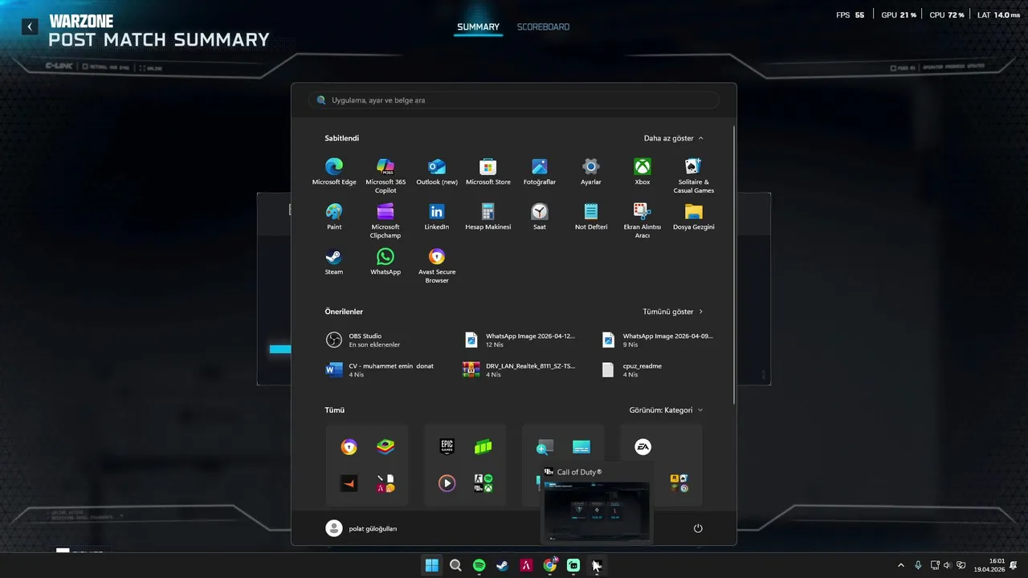Screen dimensions: 1028x578
Task: Open LinkedIn pinned app
Action: [x=437, y=217]
